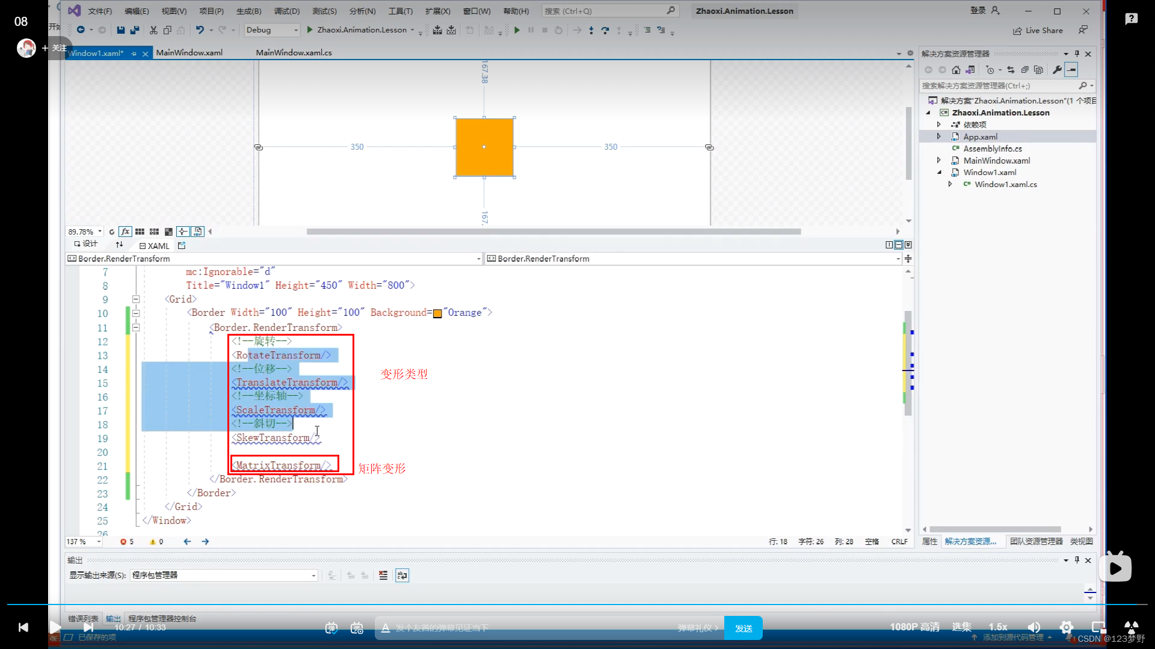Open the Debug configuration dropdown
Viewport: 1155px width, 649px height.
coord(272,30)
